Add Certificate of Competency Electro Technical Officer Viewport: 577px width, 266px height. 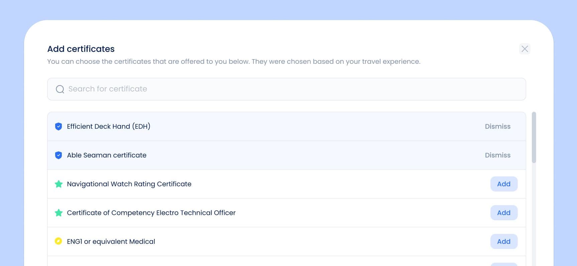503,213
